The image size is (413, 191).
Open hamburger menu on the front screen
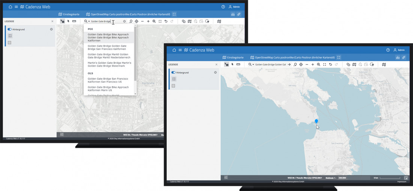click(180, 50)
